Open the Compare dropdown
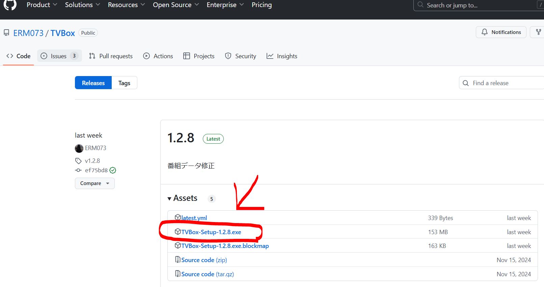544x287 pixels. coord(94,183)
